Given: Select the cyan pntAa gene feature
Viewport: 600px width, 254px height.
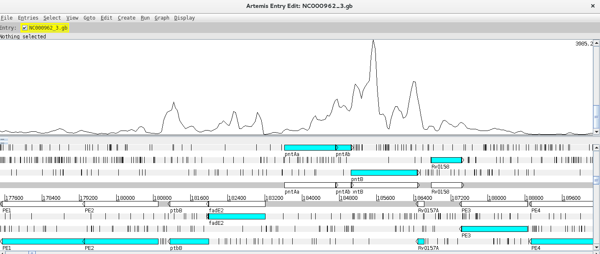Looking at the screenshot, I should pos(309,148).
